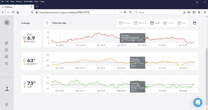
Task: Go back using browser back arrow
Action: click(x=3, y=12)
